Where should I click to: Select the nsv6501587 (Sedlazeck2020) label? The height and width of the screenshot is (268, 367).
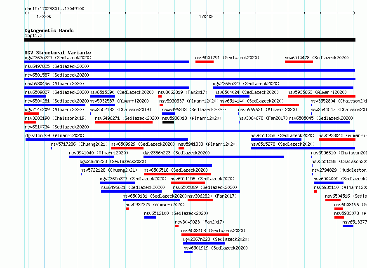click(57, 75)
